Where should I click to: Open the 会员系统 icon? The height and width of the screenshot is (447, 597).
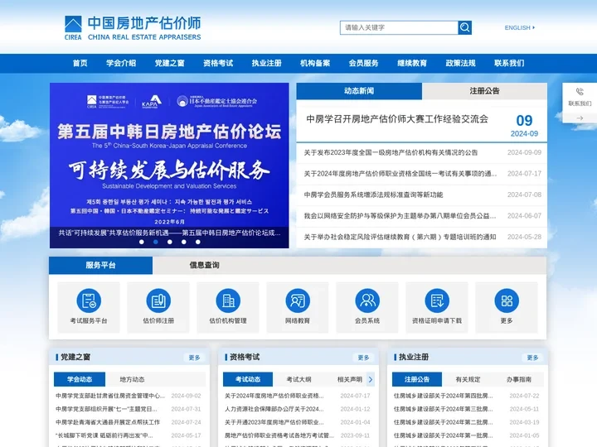tap(367, 300)
